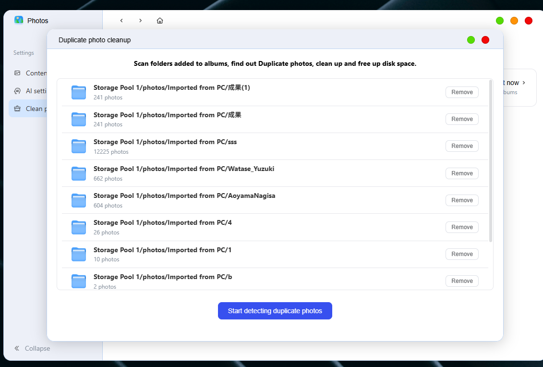The width and height of the screenshot is (543, 367).
Task: Click folder icon for Watase_Yuzuki row
Action: tap(79, 173)
